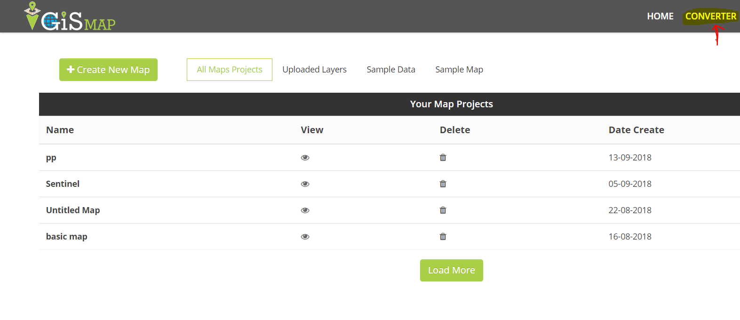Click the basic map project name
740x320 pixels.
[x=67, y=237]
